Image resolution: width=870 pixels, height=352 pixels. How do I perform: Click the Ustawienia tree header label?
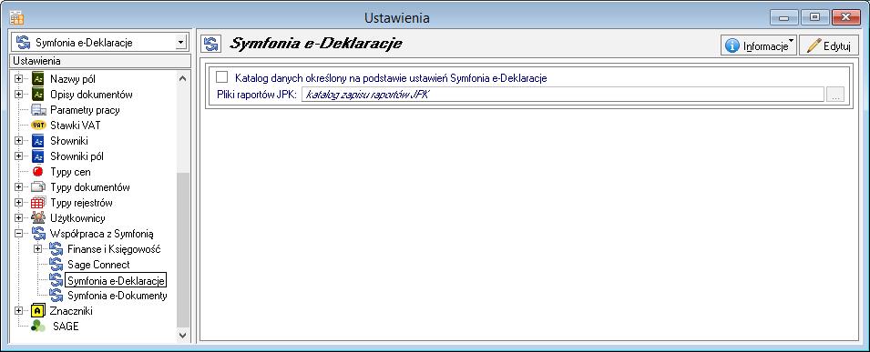pyautogui.click(x=37, y=60)
